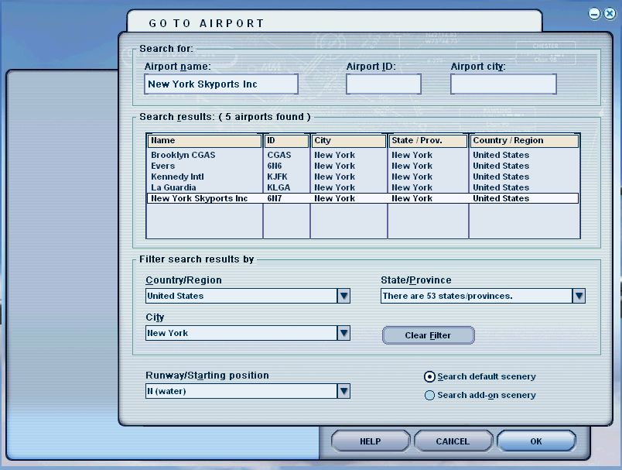Select Search default scenery radio button
The height and width of the screenshot is (470, 622).
(430, 377)
